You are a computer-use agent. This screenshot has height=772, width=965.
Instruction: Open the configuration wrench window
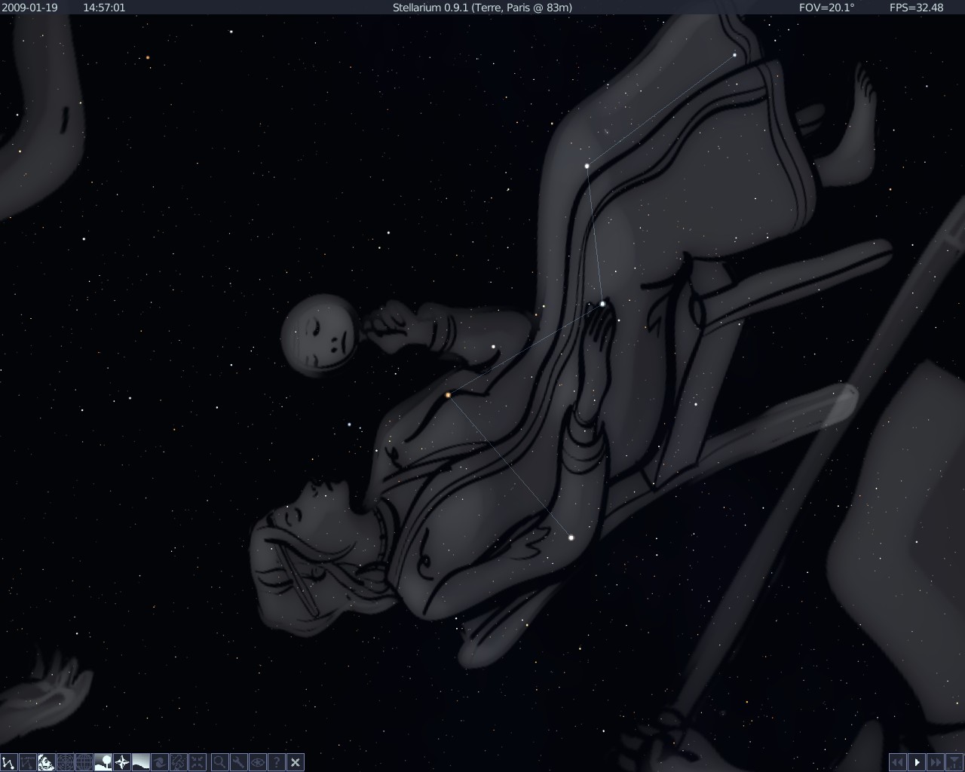(x=238, y=762)
